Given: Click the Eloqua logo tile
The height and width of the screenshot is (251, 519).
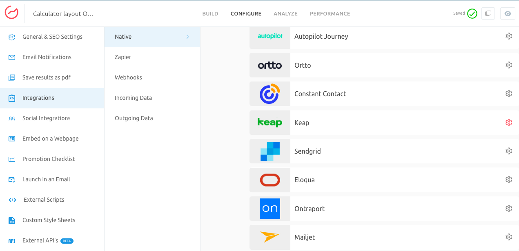Looking at the screenshot, I should (270, 180).
